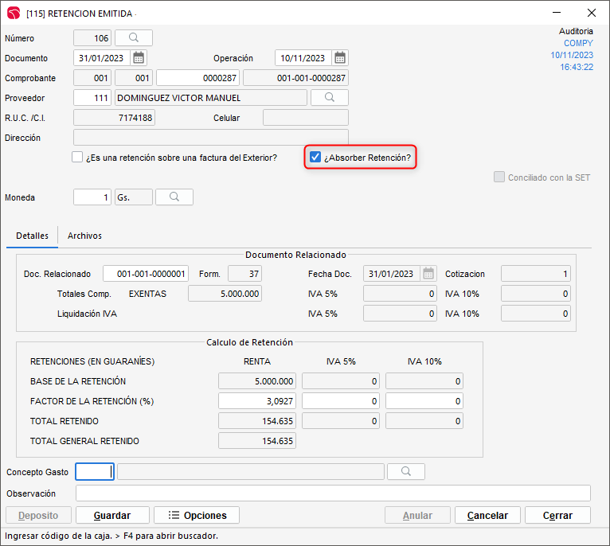Toggle the Conciliado con la SET checkbox

(499, 177)
